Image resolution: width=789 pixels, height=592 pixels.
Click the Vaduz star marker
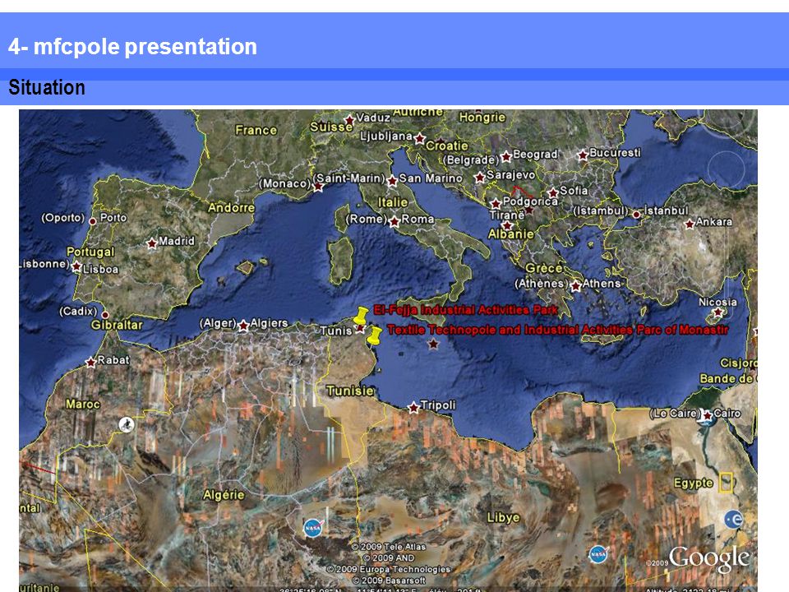pyautogui.click(x=350, y=120)
